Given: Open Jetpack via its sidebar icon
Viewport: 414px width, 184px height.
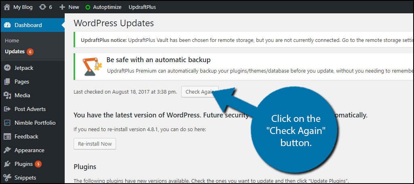Looking at the screenshot, I should [x=7, y=68].
